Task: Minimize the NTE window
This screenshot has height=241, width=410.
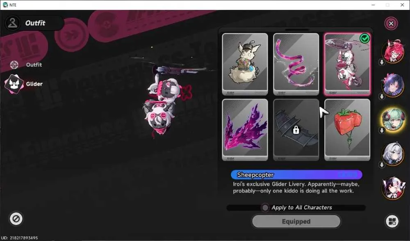Action: tap(373, 5)
